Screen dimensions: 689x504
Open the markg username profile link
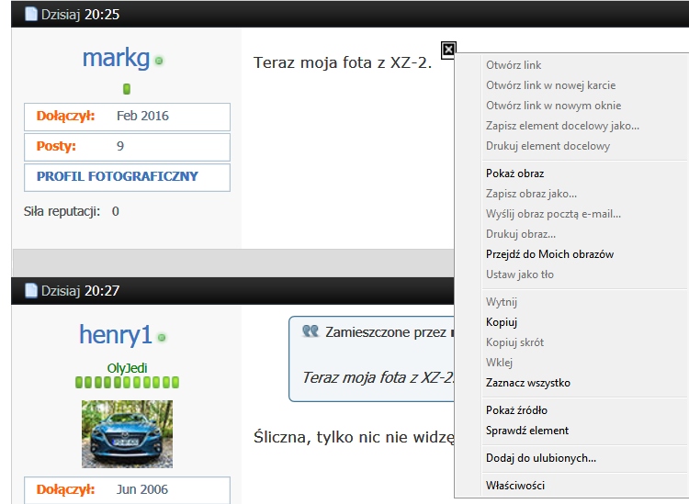[x=116, y=58]
